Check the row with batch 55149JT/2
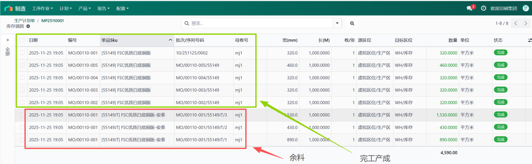532x164 pixels. (x=22, y=127)
